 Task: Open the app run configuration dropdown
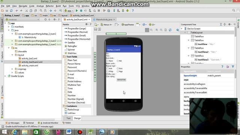tap(69, 10)
